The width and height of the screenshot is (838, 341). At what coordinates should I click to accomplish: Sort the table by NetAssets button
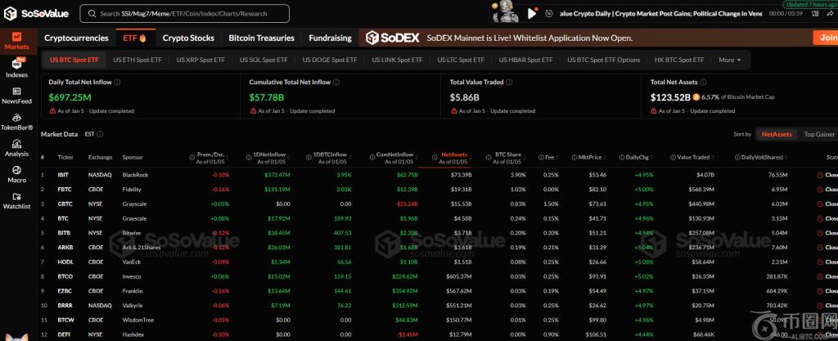777,134
